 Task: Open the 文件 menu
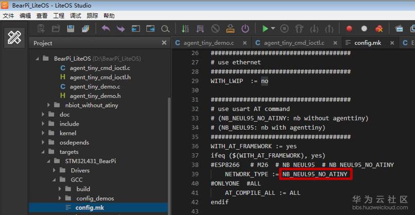(x=8, y=15)
